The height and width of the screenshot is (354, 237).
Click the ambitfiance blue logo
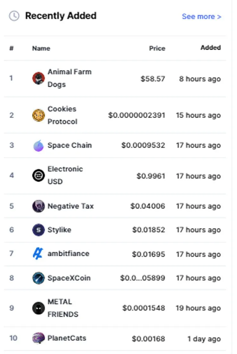(x=38, y=254)
